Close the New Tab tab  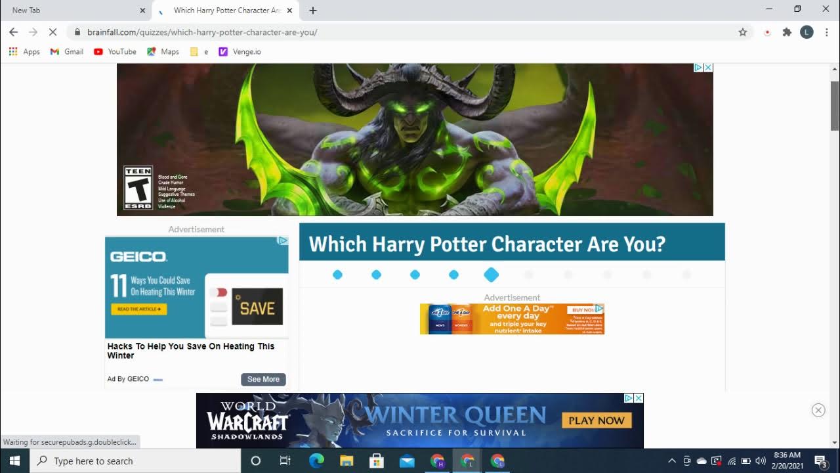click(x=143, y=11)
